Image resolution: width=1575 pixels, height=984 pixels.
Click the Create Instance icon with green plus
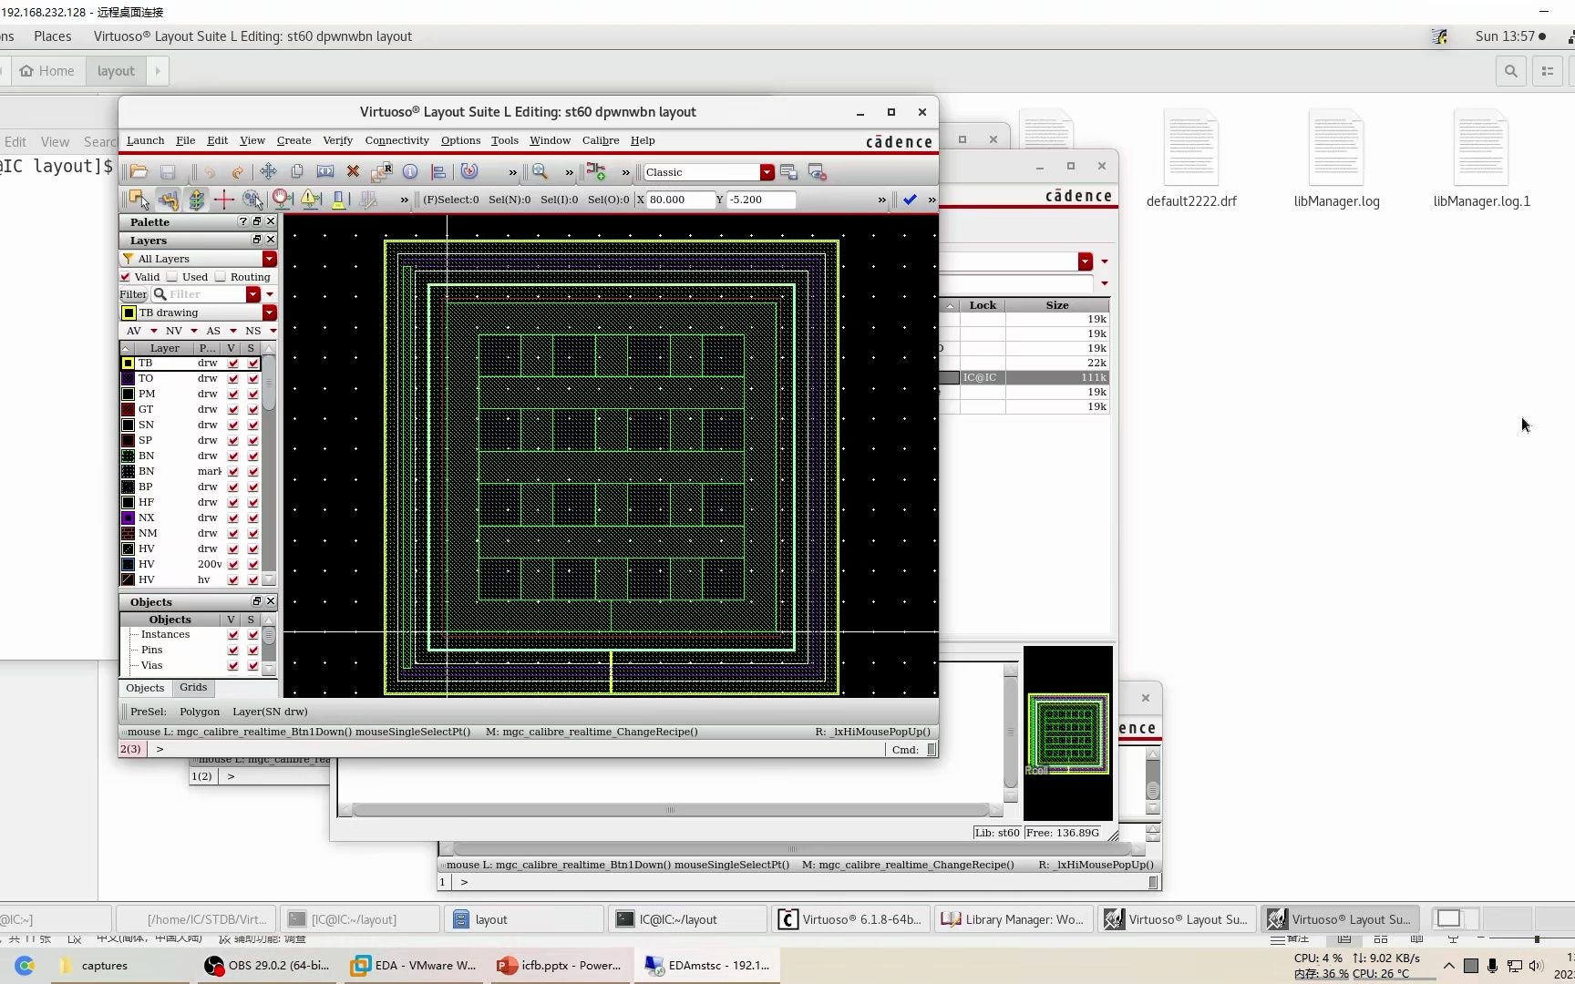point(596,171)
